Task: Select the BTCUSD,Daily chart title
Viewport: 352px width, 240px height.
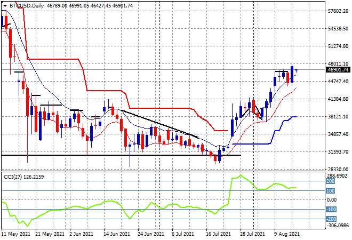Action: (x=26, y=6)
